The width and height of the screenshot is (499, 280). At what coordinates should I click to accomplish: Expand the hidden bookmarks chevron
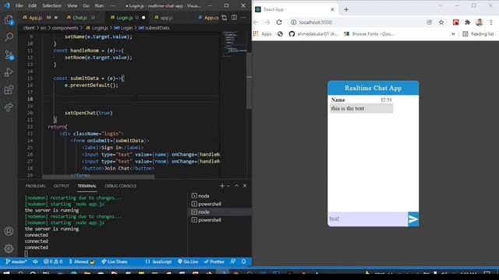pyautogui.click(x=453, y=33)
